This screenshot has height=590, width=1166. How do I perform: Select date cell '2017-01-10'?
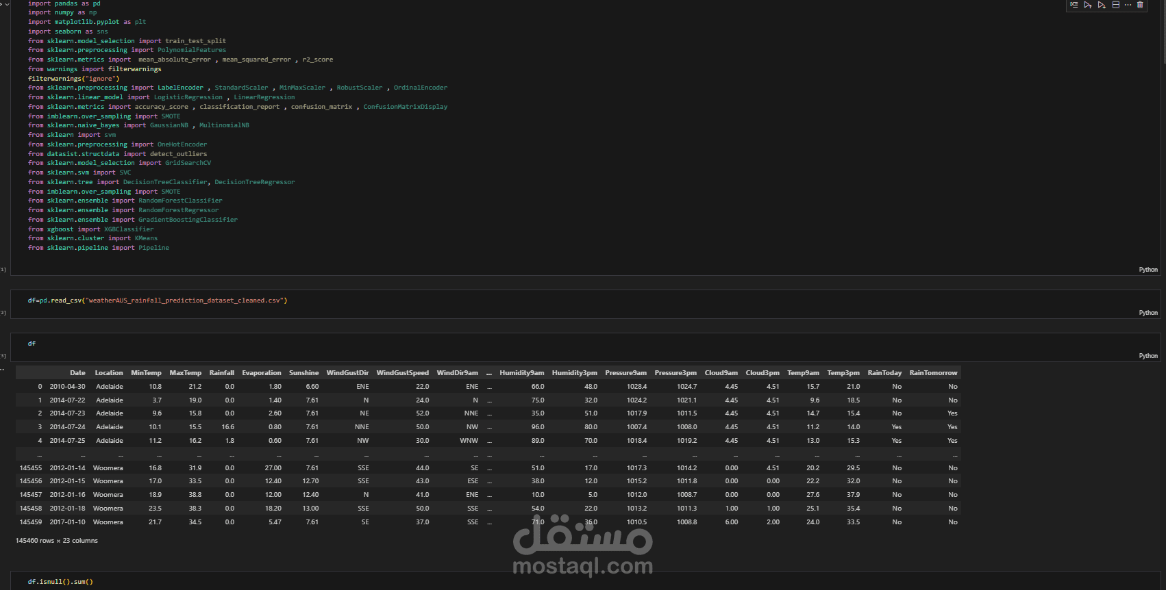pyautogui.click(x=67, y=522)
